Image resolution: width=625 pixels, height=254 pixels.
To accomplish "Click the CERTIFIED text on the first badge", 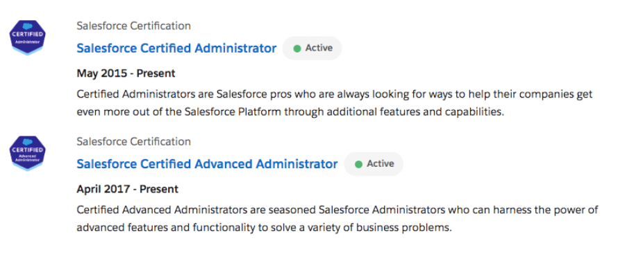I will click(28, 34).
